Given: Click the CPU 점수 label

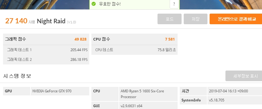Looking at the screenshot, I should tap(101, 39).
